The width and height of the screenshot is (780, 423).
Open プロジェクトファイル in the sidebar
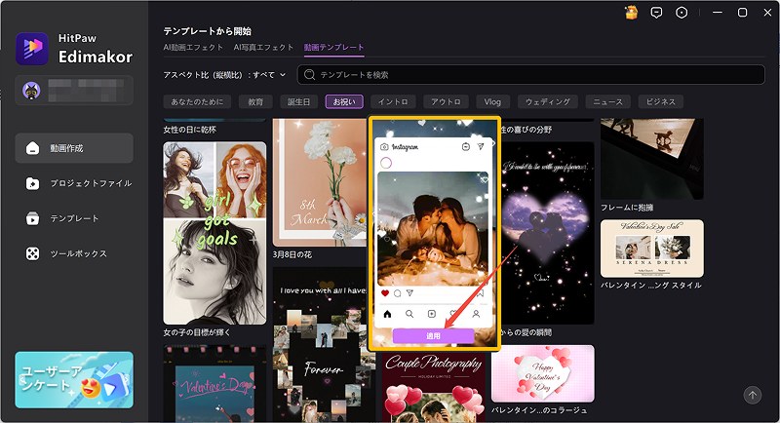click(x=74, y=183)
